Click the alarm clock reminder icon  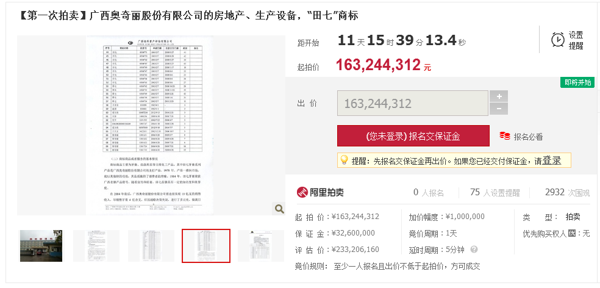(x=557, y=40)
